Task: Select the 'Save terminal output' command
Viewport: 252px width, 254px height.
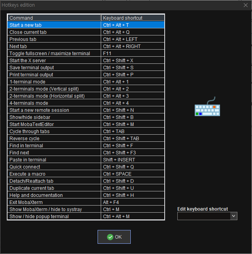Action: point(54,68)
